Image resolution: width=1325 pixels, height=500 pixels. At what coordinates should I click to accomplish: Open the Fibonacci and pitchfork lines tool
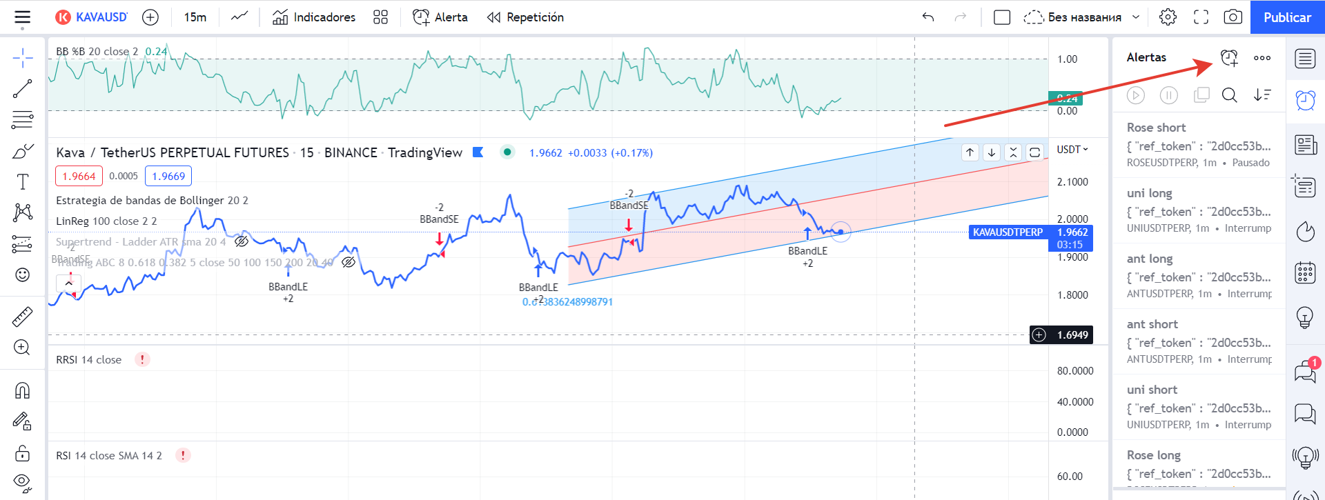click(x=23, y=120)
